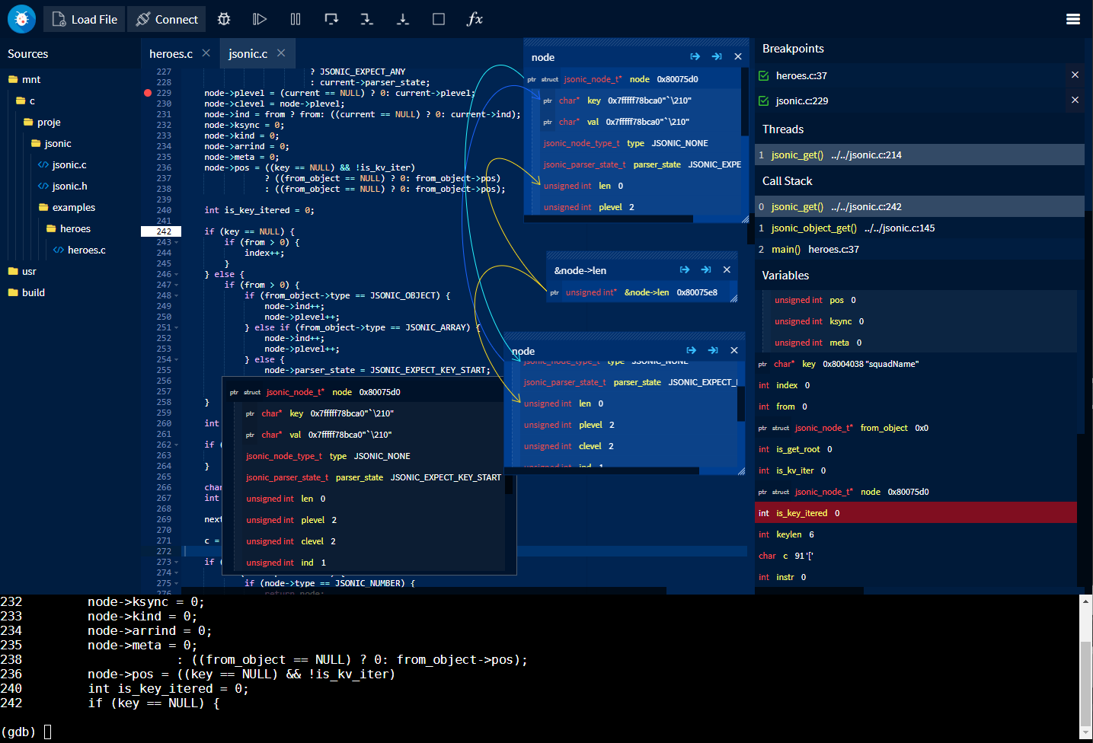Expand the usr folder in Sources
The height and width of the screenshot is (743, 1093).
(22, 271)
